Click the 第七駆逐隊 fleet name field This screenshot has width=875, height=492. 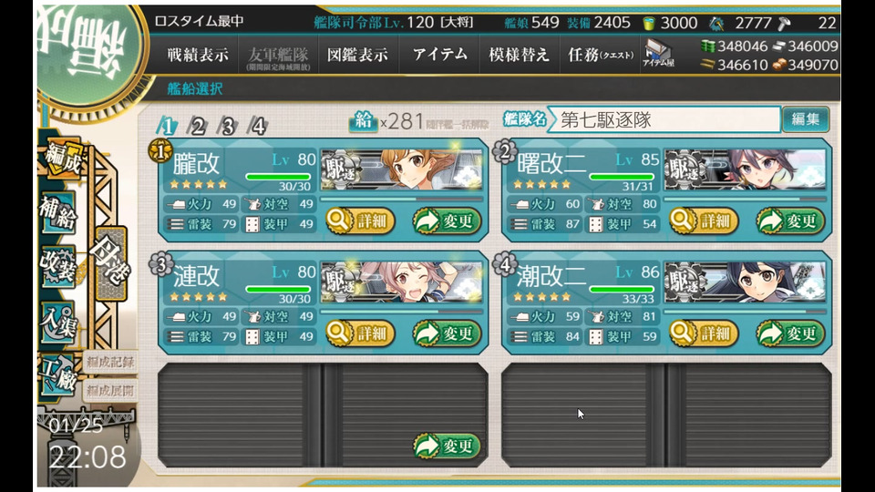(x=664, y=120)
